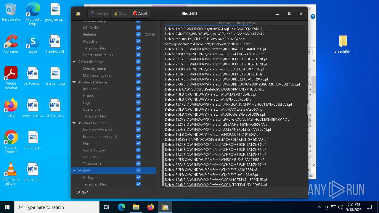Image resolution: width=379 pixels, height=213 pixels.
Task: Toggle the Update uninstallers checkbox
Action: pos(138,55)
